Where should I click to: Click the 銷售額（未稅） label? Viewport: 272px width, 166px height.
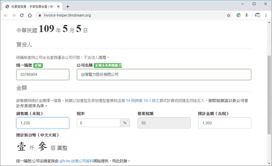[29, 114]
